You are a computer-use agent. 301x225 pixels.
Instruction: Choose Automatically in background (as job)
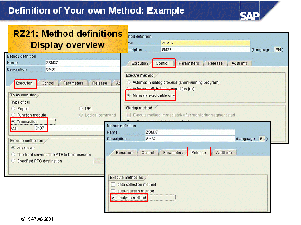[128, 88]
